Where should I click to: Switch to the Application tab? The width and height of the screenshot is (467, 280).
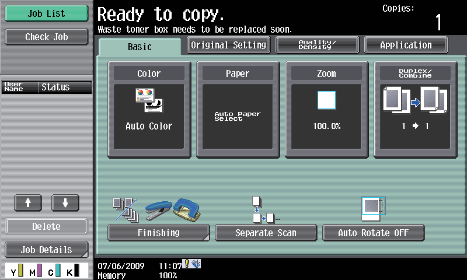click(406, 45)
